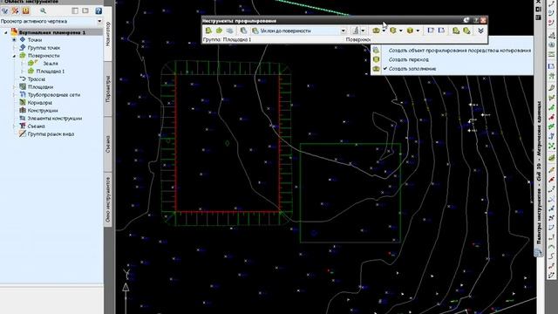Open the create grading dropdown arrow

[363, 31]
